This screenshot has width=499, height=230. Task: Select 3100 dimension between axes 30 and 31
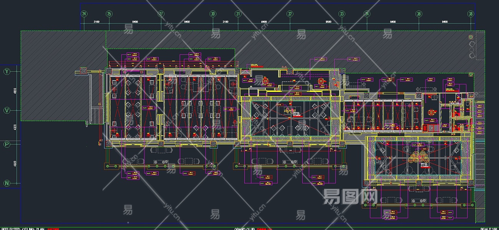click(x=225, y=22)
